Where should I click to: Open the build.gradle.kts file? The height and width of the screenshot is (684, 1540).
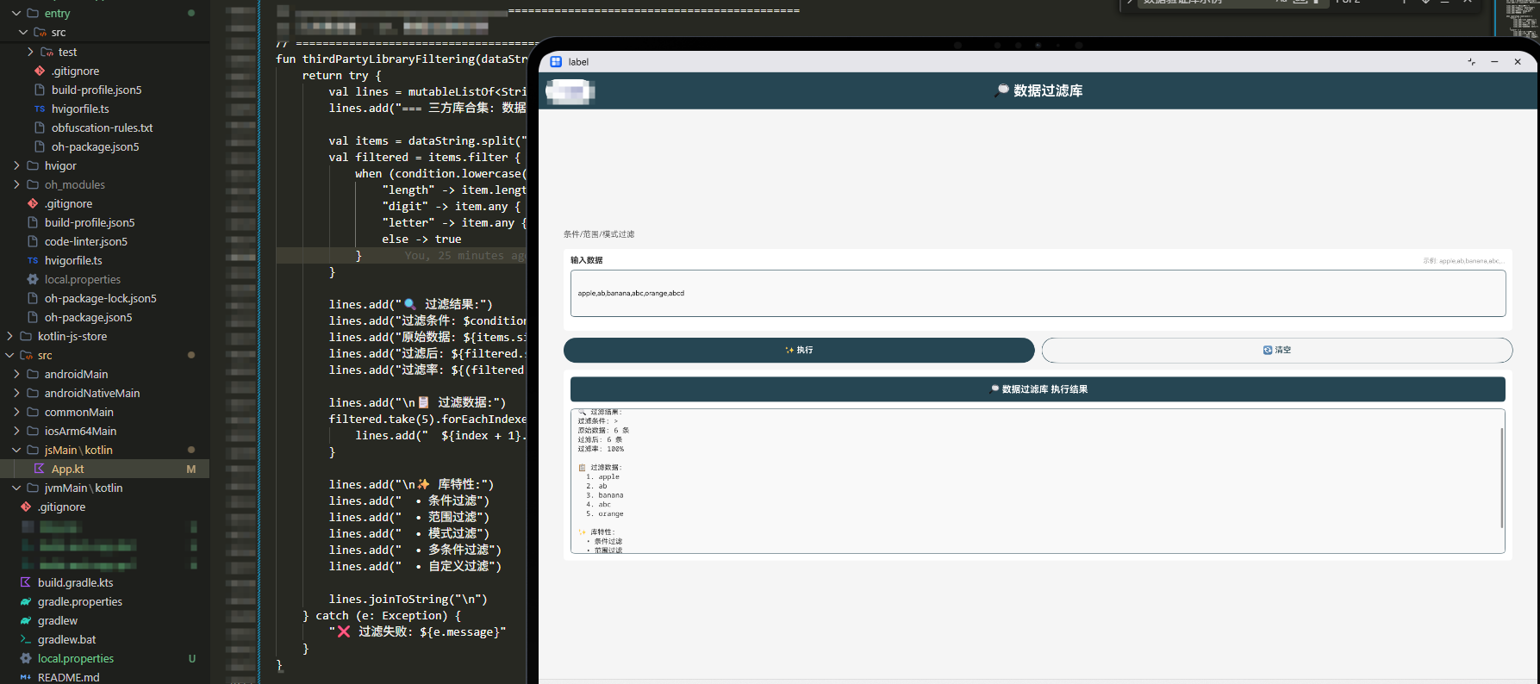75,582
